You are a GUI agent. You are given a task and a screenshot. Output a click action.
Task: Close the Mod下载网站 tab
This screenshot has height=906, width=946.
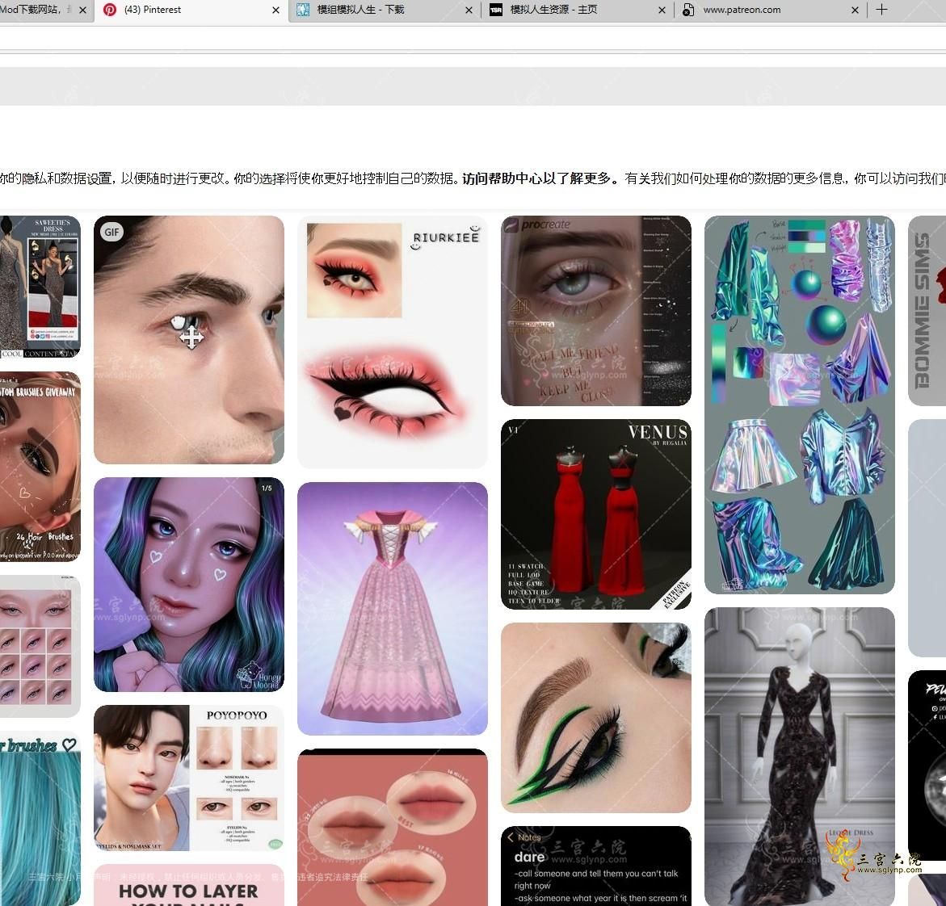click(x=82, y=10)
